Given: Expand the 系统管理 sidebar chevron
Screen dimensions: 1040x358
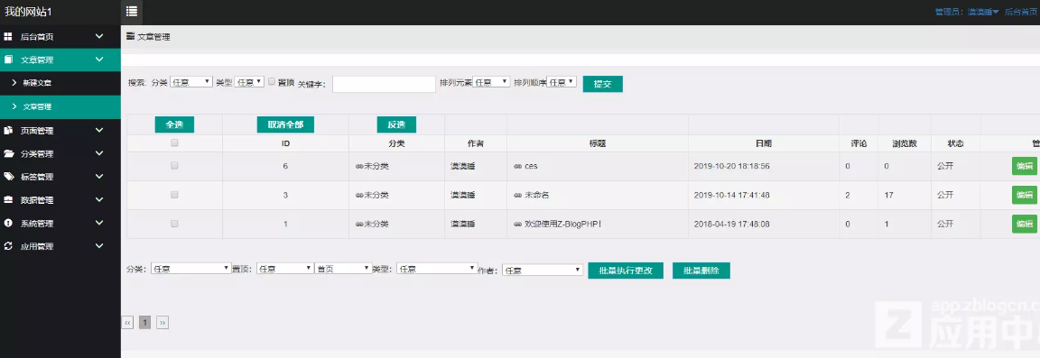Looking at the screenshot, I should tap(98, 224).
